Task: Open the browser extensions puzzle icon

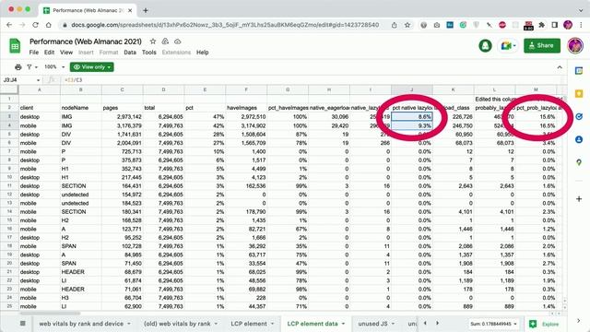Action: coord(542,25)
